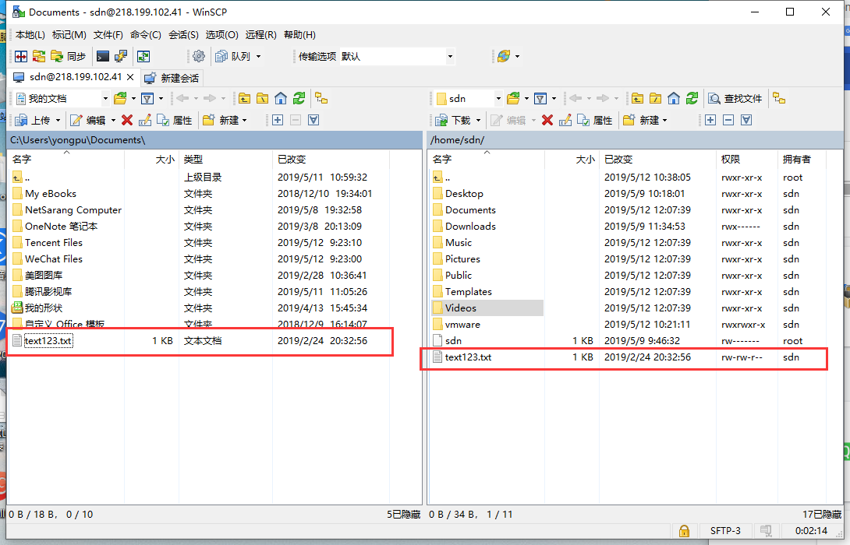Image resolution: width=850 pixels, height=545 pixels.
Task: Expand the Queue (队列) dropdown arrow
Action: click(259, 56)
